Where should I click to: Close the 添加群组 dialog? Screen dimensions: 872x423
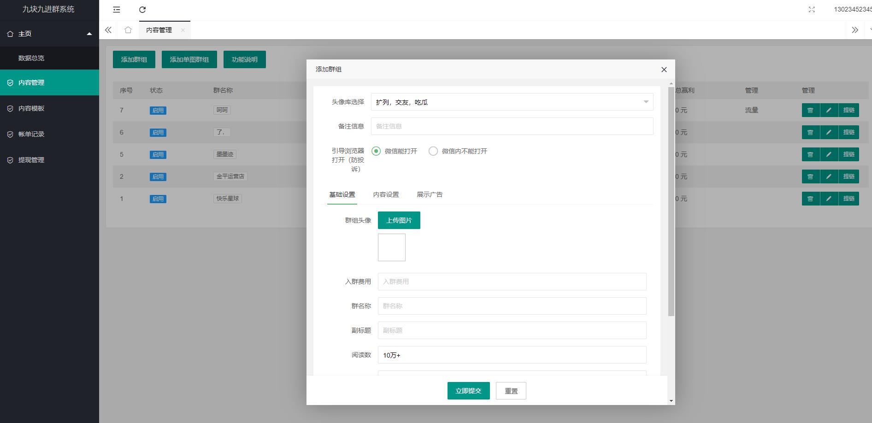pos(664,70)
